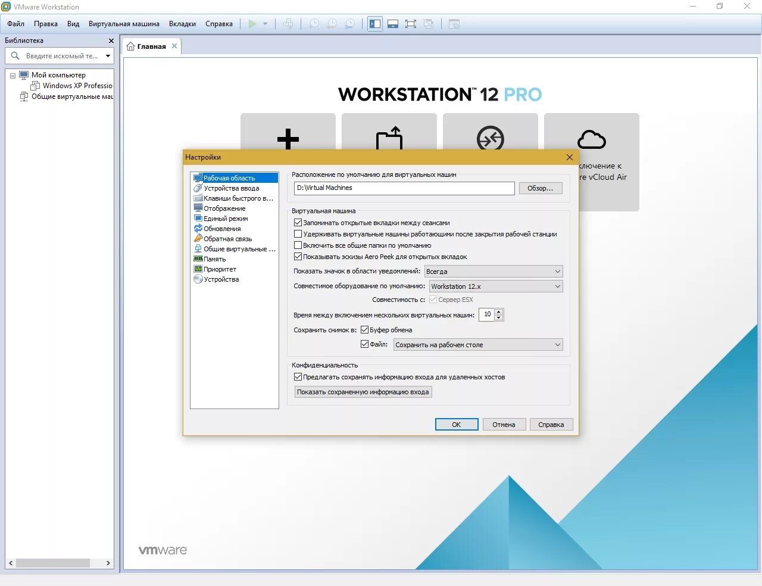This screenshot has width=762, height=586.
Task: Select the Устройства ввода settings category
Action: coord(231,188)
